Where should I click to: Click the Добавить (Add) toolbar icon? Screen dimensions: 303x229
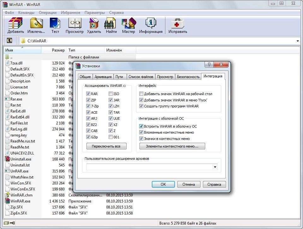click(15, 23)
